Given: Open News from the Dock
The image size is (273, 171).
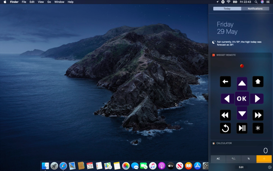Looking at the screenshot, I should tap(179, 166).
